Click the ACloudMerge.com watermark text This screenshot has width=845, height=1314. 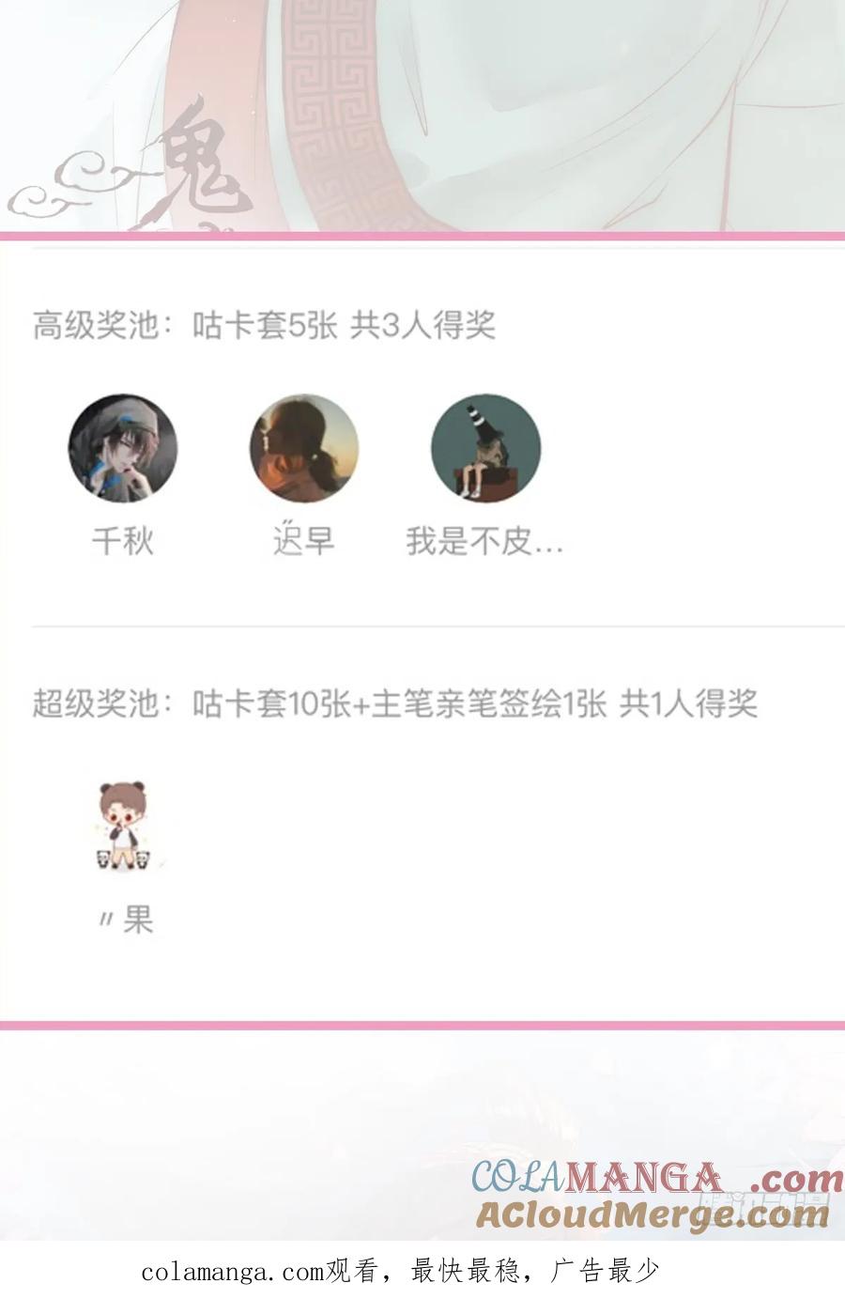653,1215
